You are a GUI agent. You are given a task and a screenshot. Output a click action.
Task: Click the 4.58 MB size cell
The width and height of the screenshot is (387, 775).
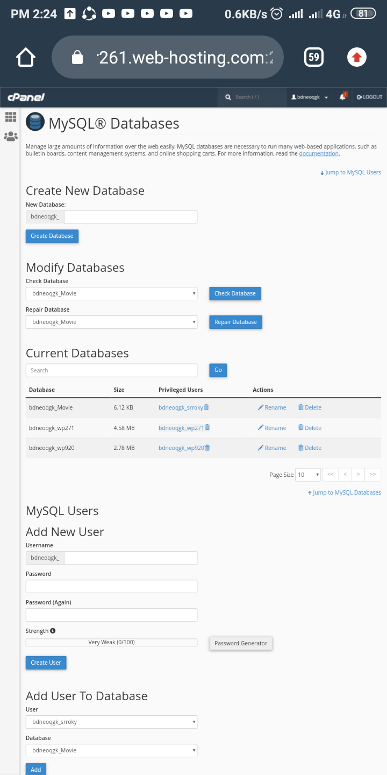click(x=124, y=428)
